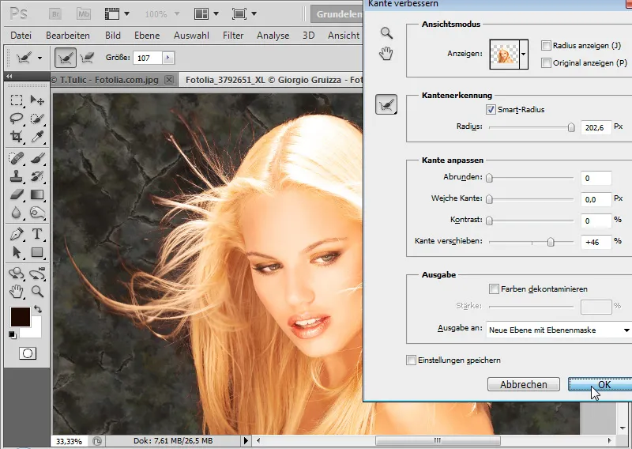Open the Anzeigen view mode dropdown
632x449 pixels.
pos(524,54)
